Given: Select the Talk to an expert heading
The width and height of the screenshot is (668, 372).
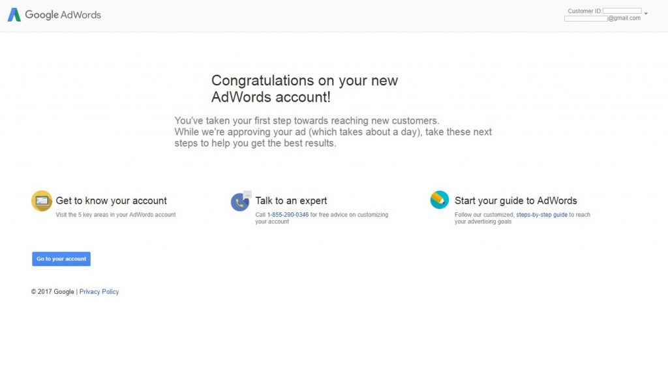Looking at the screenshot, I should (x=291, y=201).
